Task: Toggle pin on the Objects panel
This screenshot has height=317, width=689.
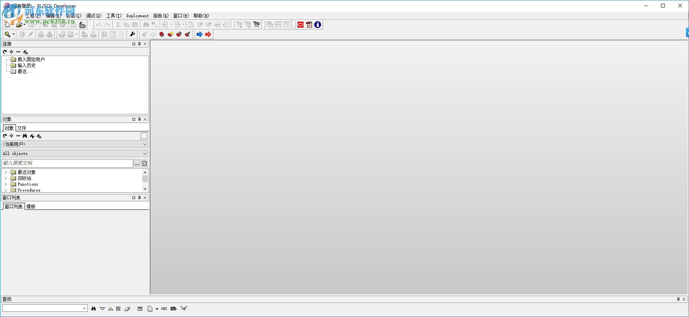Action: coord(140,119)
